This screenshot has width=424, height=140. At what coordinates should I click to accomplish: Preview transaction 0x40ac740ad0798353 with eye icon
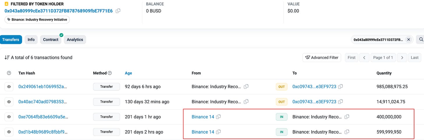pyautogui.click(x=9, y=102)
